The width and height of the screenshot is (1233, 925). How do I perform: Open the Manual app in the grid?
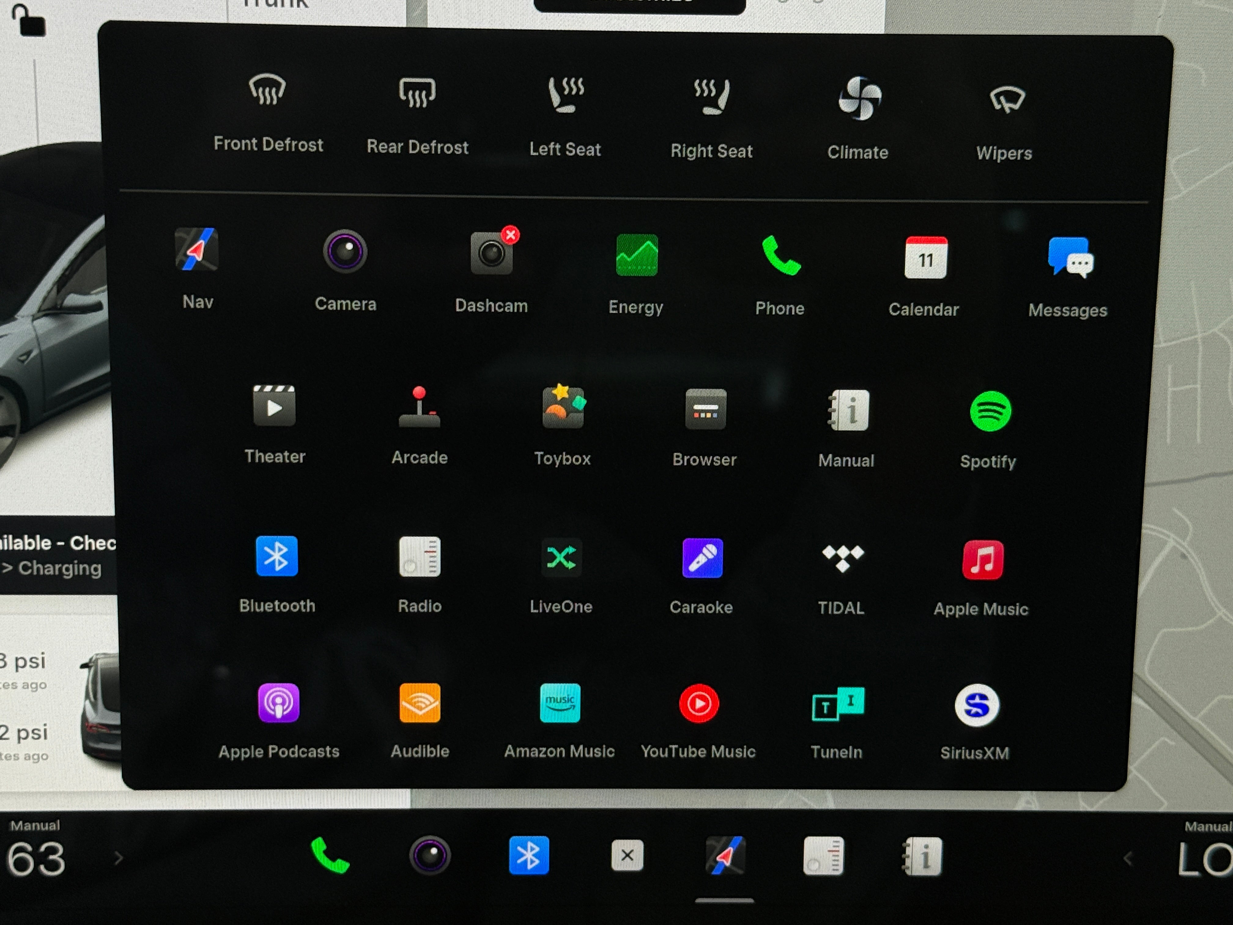848,410
